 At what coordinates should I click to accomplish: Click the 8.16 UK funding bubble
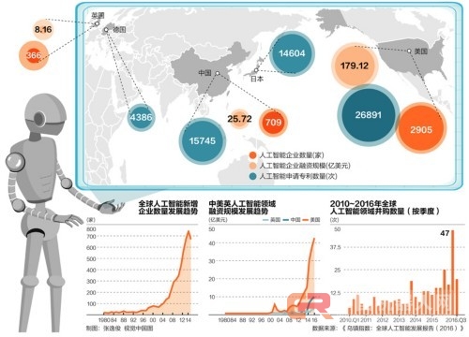[x=43, y=30]
